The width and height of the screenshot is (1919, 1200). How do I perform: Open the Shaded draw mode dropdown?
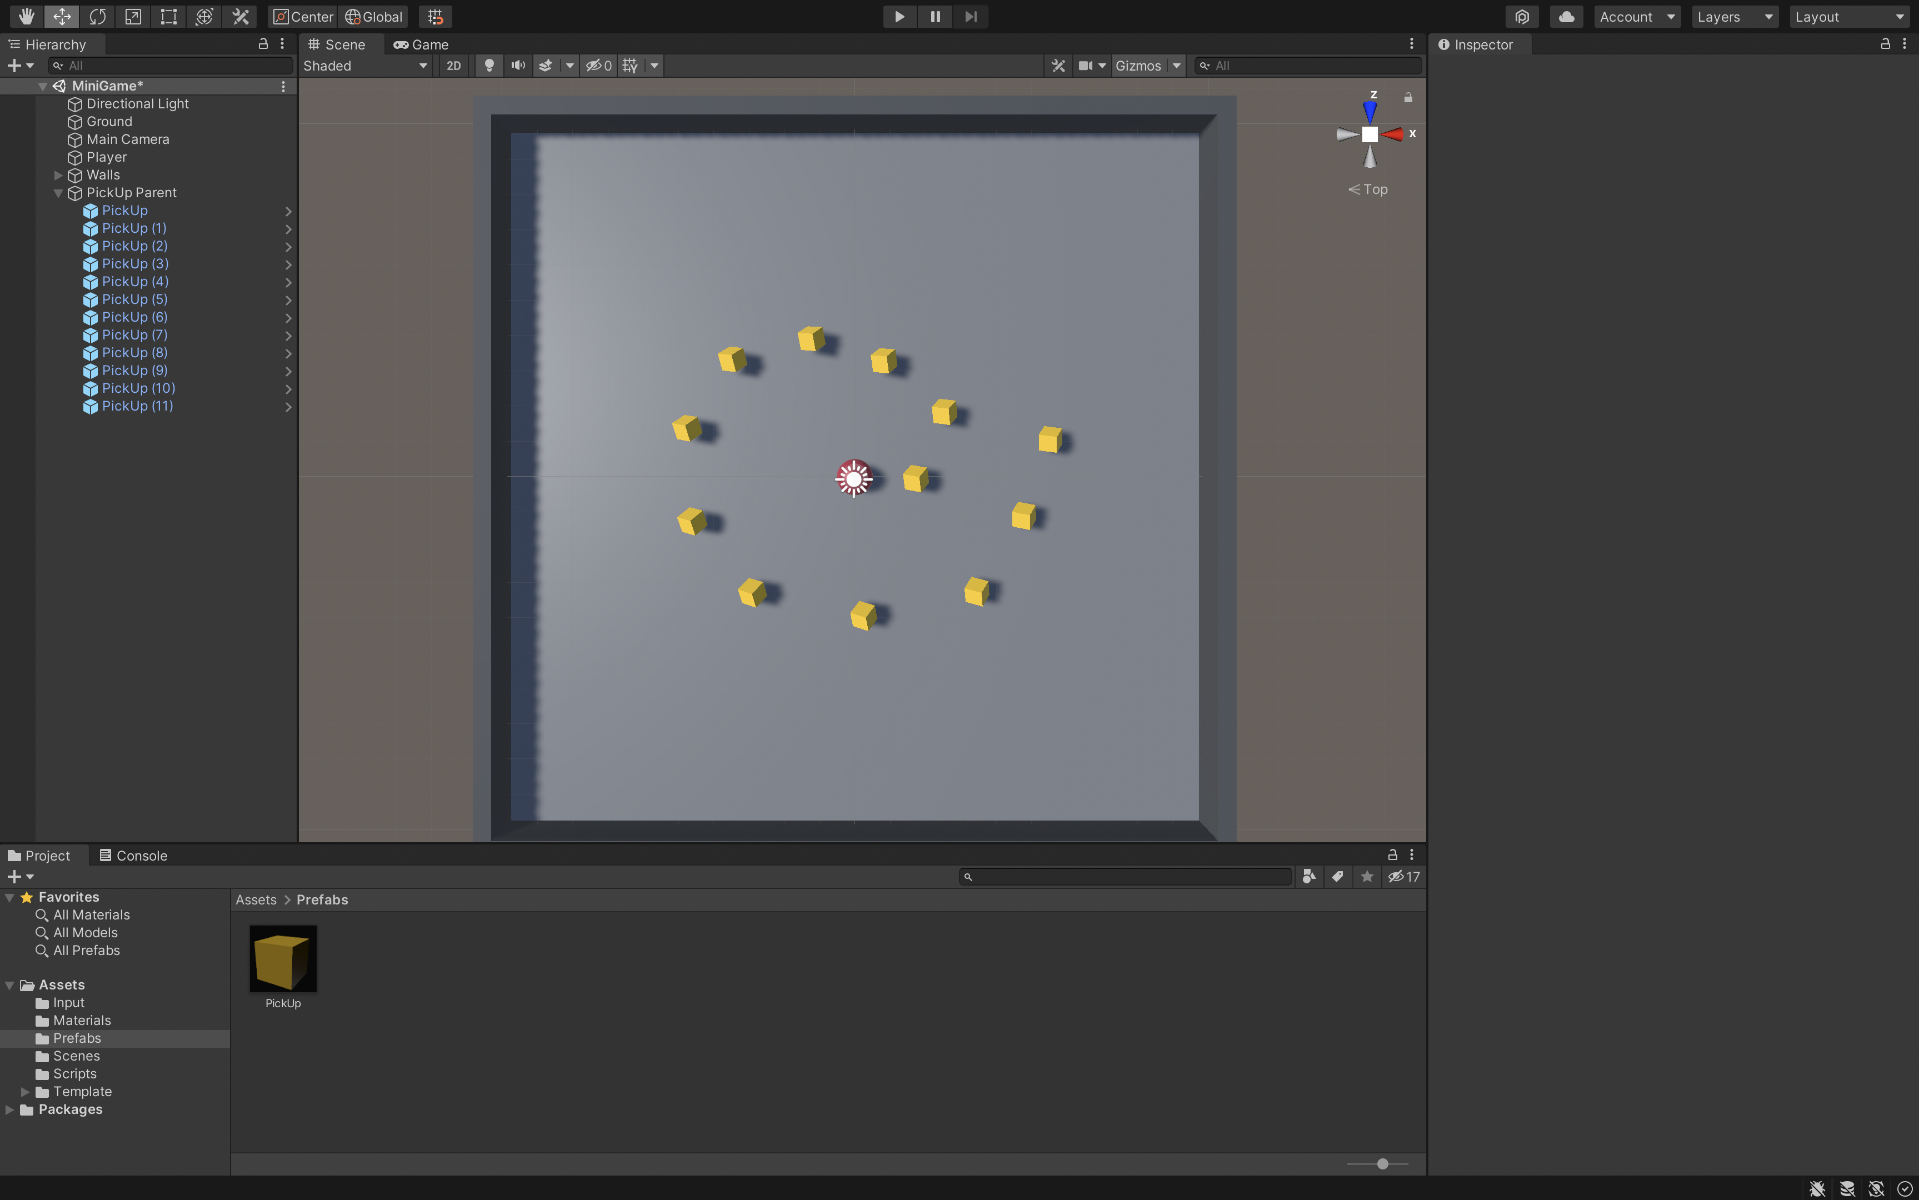click(x=365, y=66)
